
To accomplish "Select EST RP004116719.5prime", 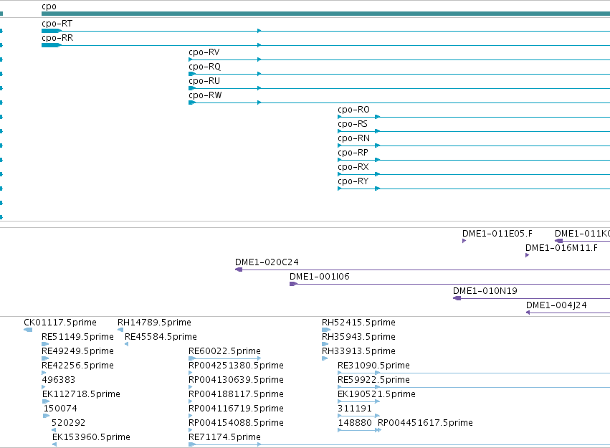I will coord(236,409).
